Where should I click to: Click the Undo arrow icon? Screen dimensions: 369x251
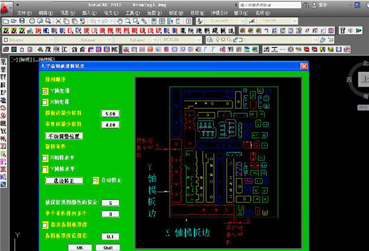[93, 21]
